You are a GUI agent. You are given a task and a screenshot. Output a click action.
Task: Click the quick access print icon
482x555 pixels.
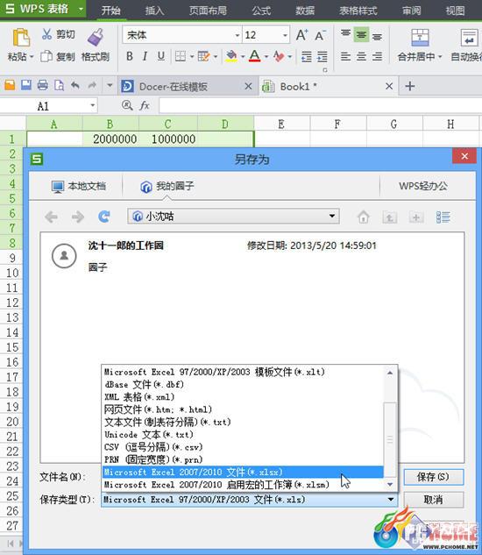coord(42,85)
